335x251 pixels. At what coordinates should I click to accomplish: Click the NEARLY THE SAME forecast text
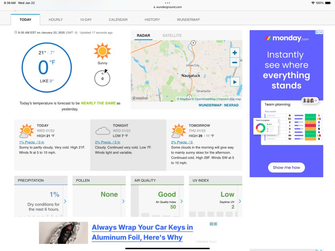coord(98,103)
